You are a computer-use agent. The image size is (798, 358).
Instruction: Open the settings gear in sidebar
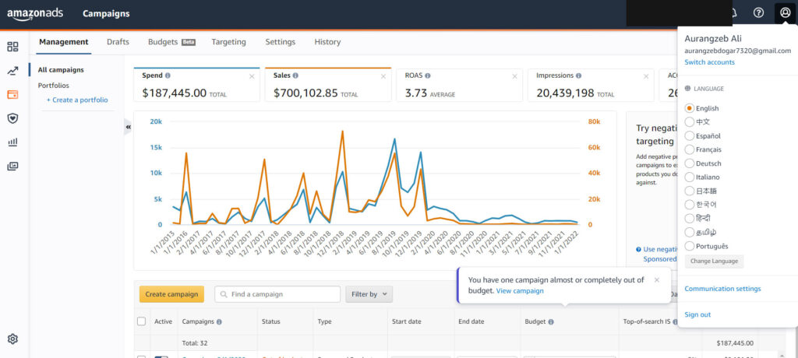pyautogui.click(x=12, y=339)
